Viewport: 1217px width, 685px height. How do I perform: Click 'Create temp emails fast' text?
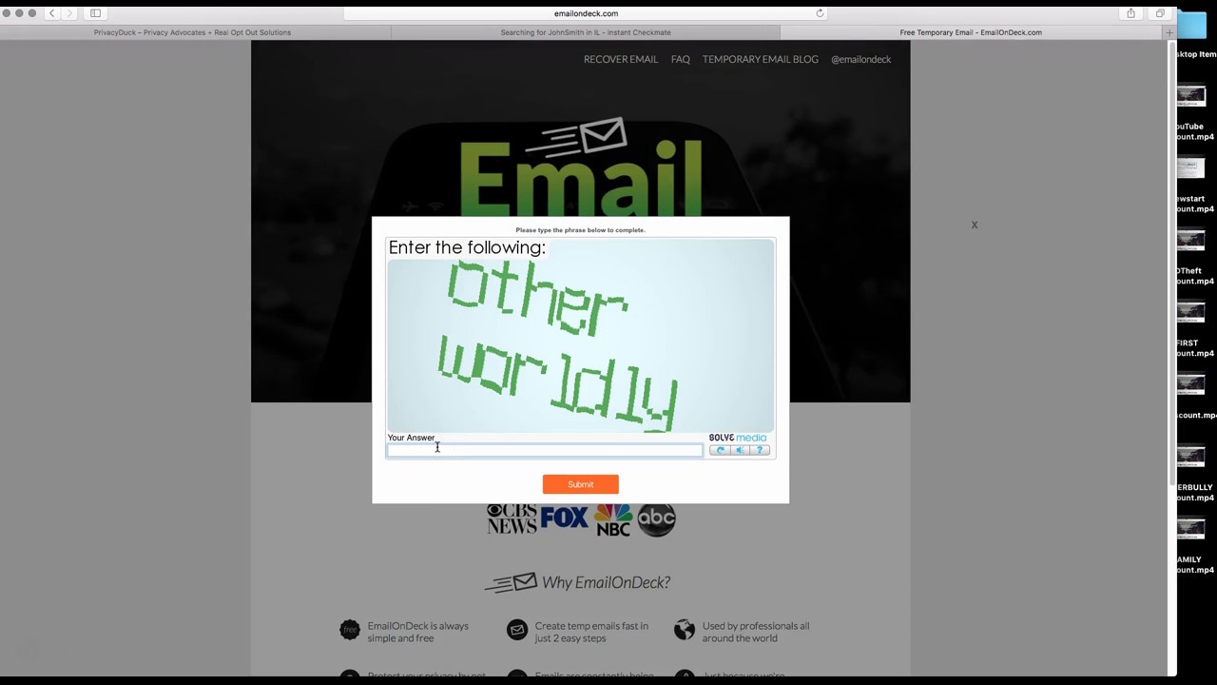coord(591,632)
